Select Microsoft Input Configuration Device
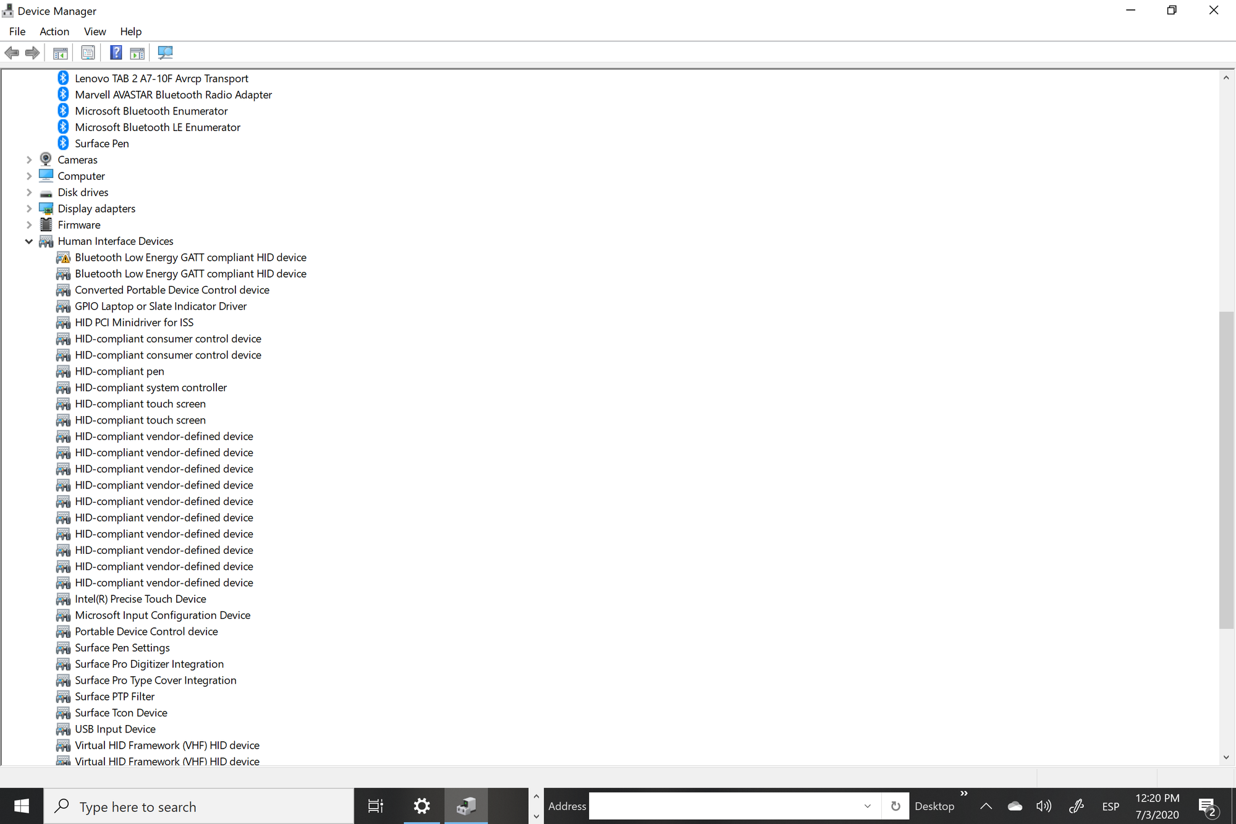The width and height of the screenshot is (1236, 824). click(x=163, y=616)
